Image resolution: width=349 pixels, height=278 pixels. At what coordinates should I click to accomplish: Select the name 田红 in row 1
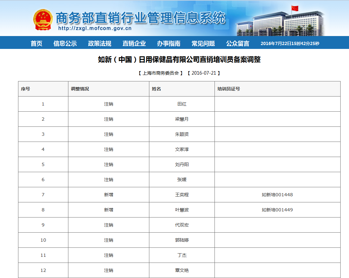pos(182,104)
